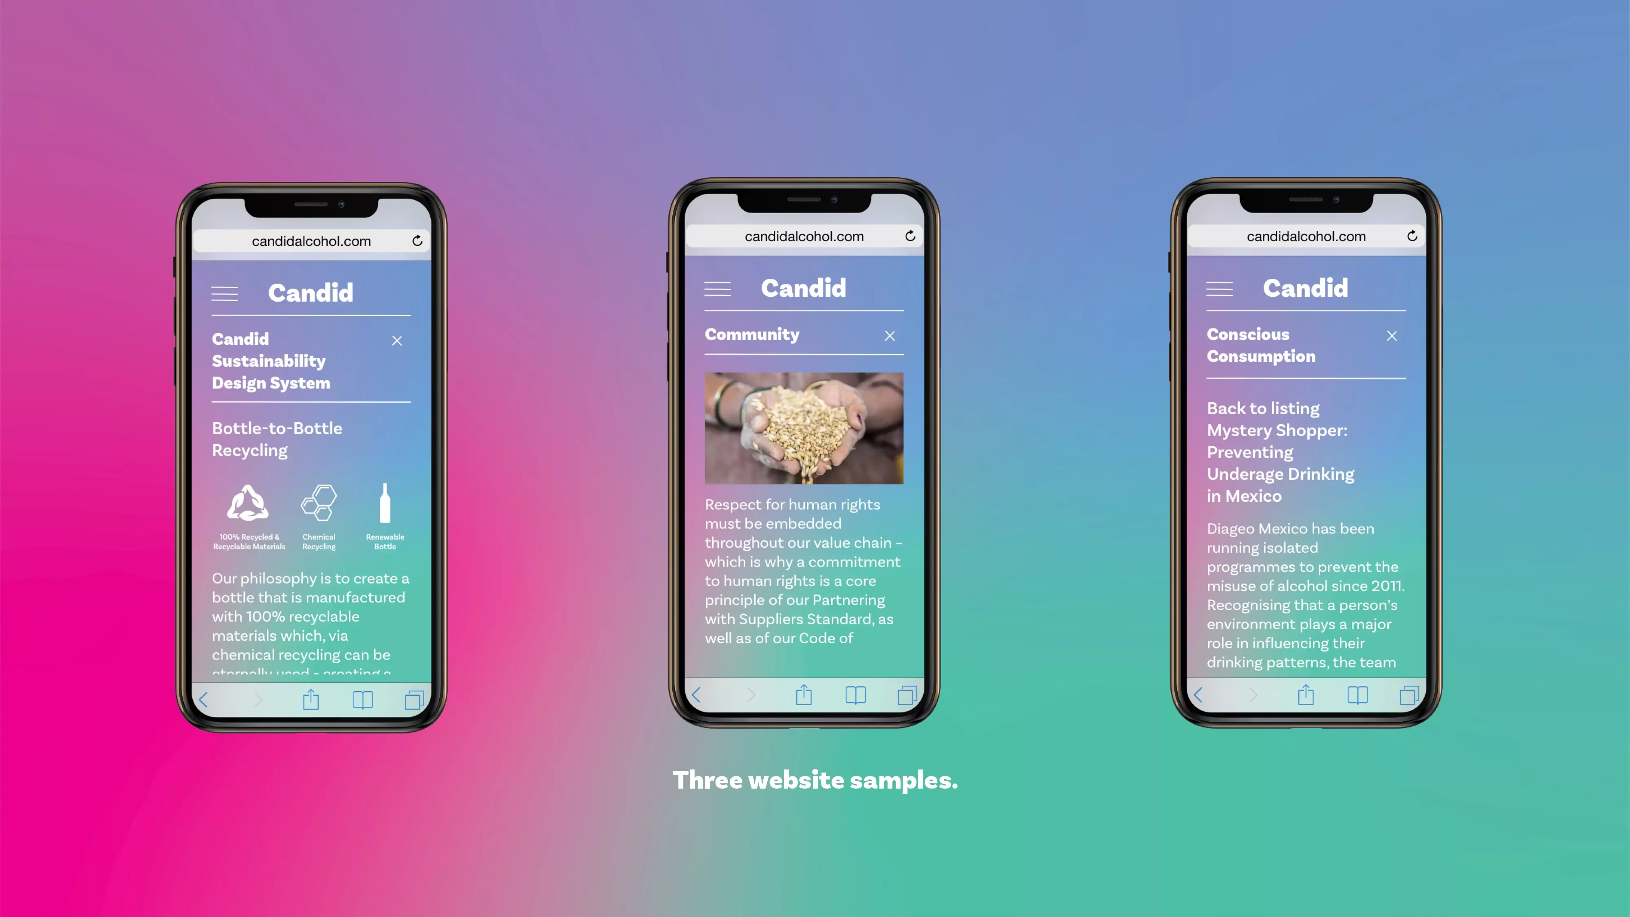Click the hamburger menu icon on center phone

[718, 289]
